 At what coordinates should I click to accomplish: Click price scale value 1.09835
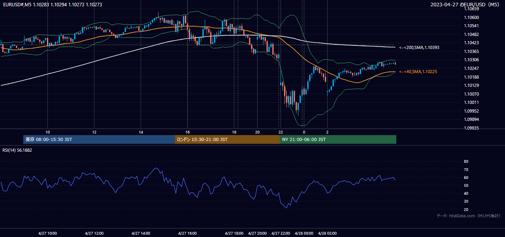point(471,128)
